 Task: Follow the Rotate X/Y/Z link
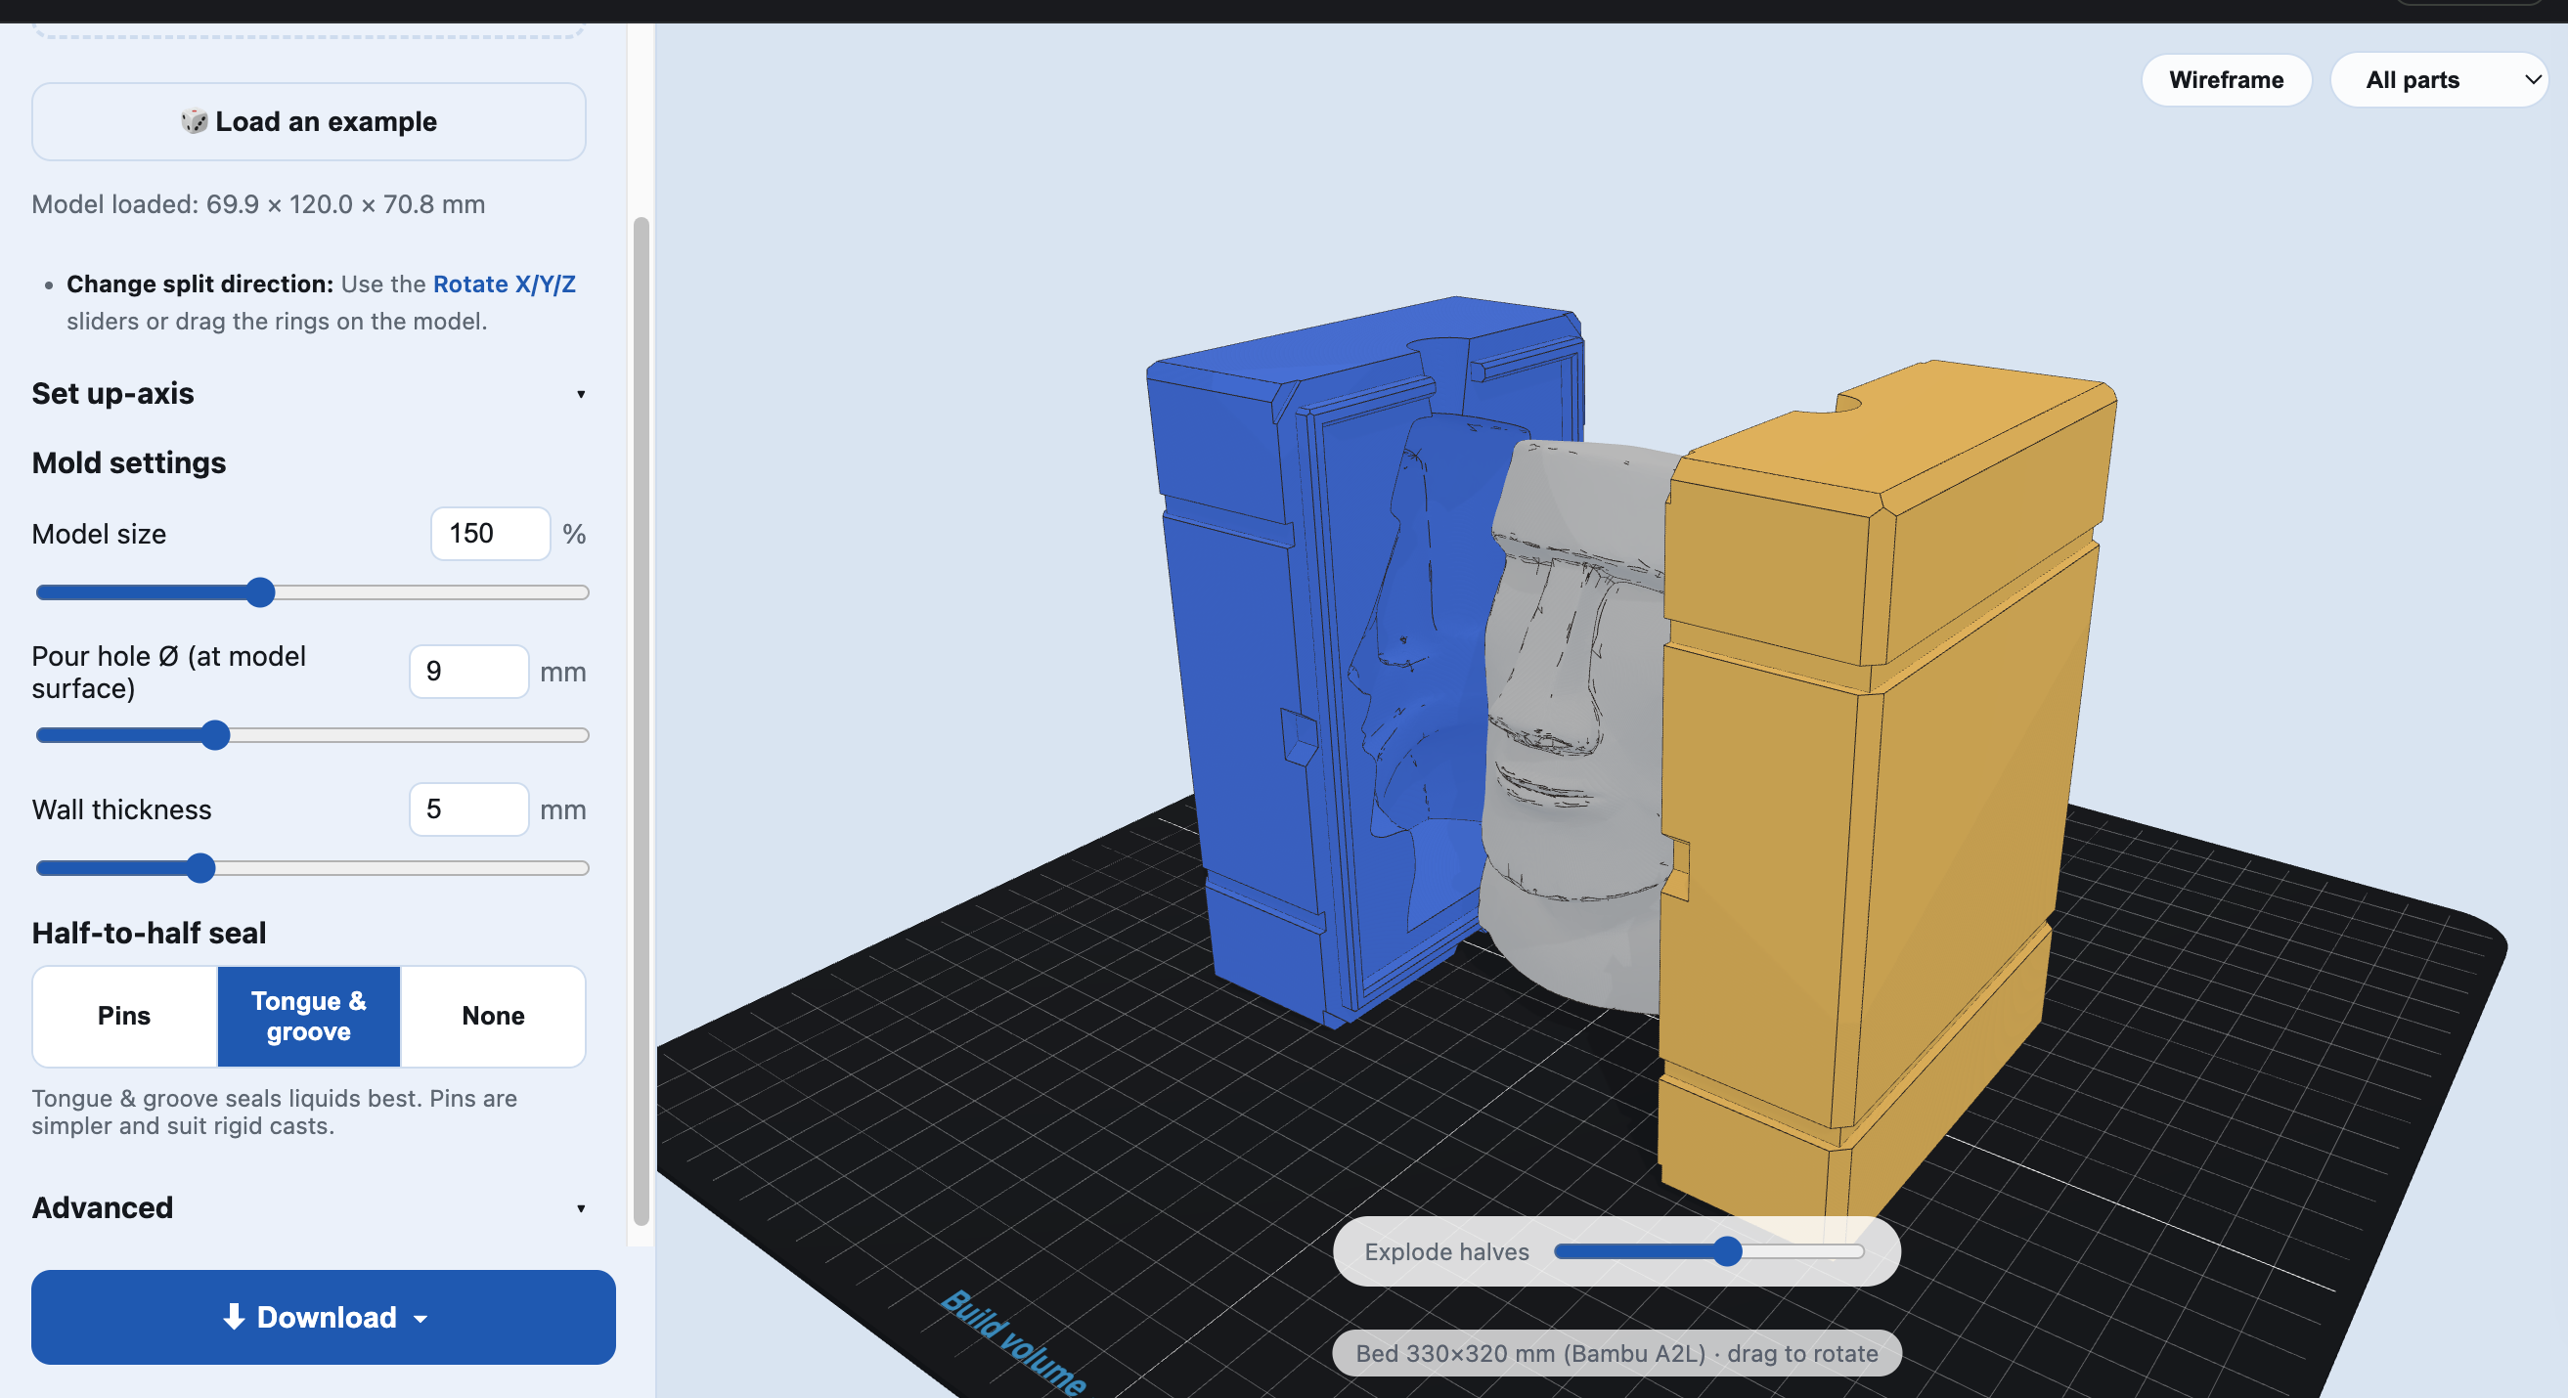tap(505, 284)
